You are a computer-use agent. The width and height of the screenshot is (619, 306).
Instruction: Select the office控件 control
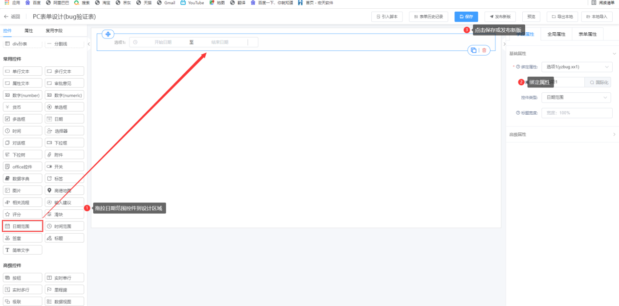[x=22, y=167]
